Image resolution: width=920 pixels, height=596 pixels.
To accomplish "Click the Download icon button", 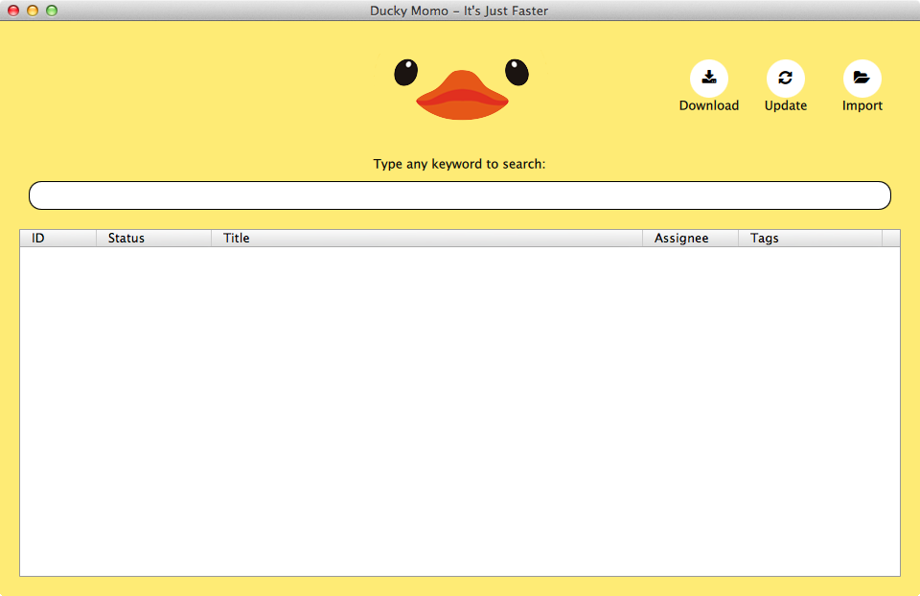I will coord(709,79).
